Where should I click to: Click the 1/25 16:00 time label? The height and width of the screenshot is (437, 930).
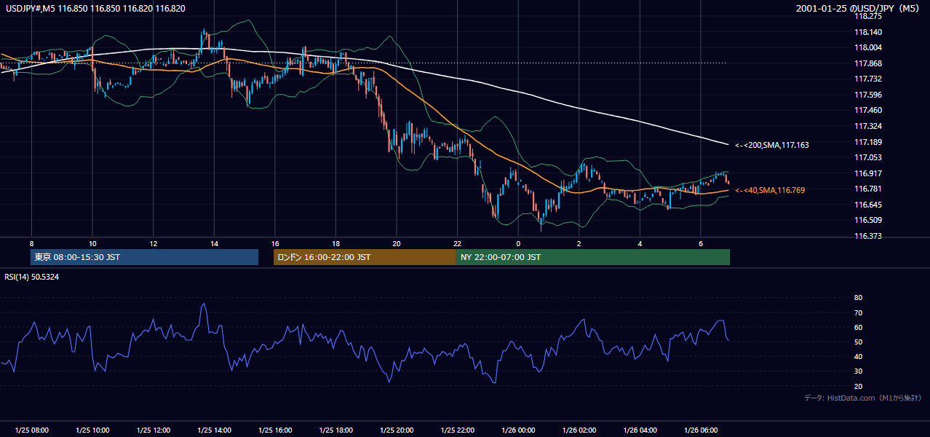click(274, 430)
